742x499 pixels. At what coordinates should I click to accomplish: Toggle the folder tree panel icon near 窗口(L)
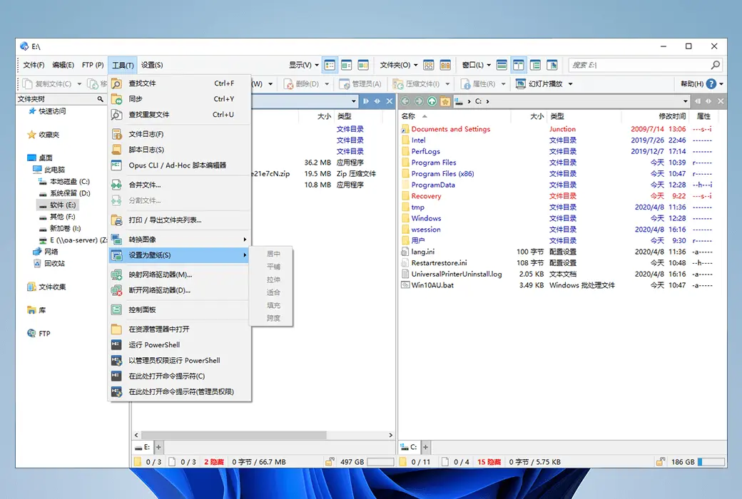535,64
